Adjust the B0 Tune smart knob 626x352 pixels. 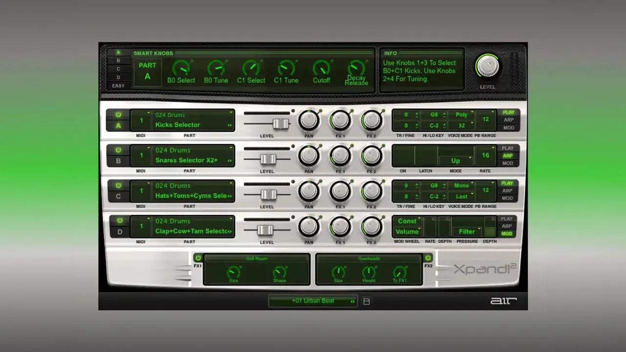pyautogui.click(x=216, y=67)
